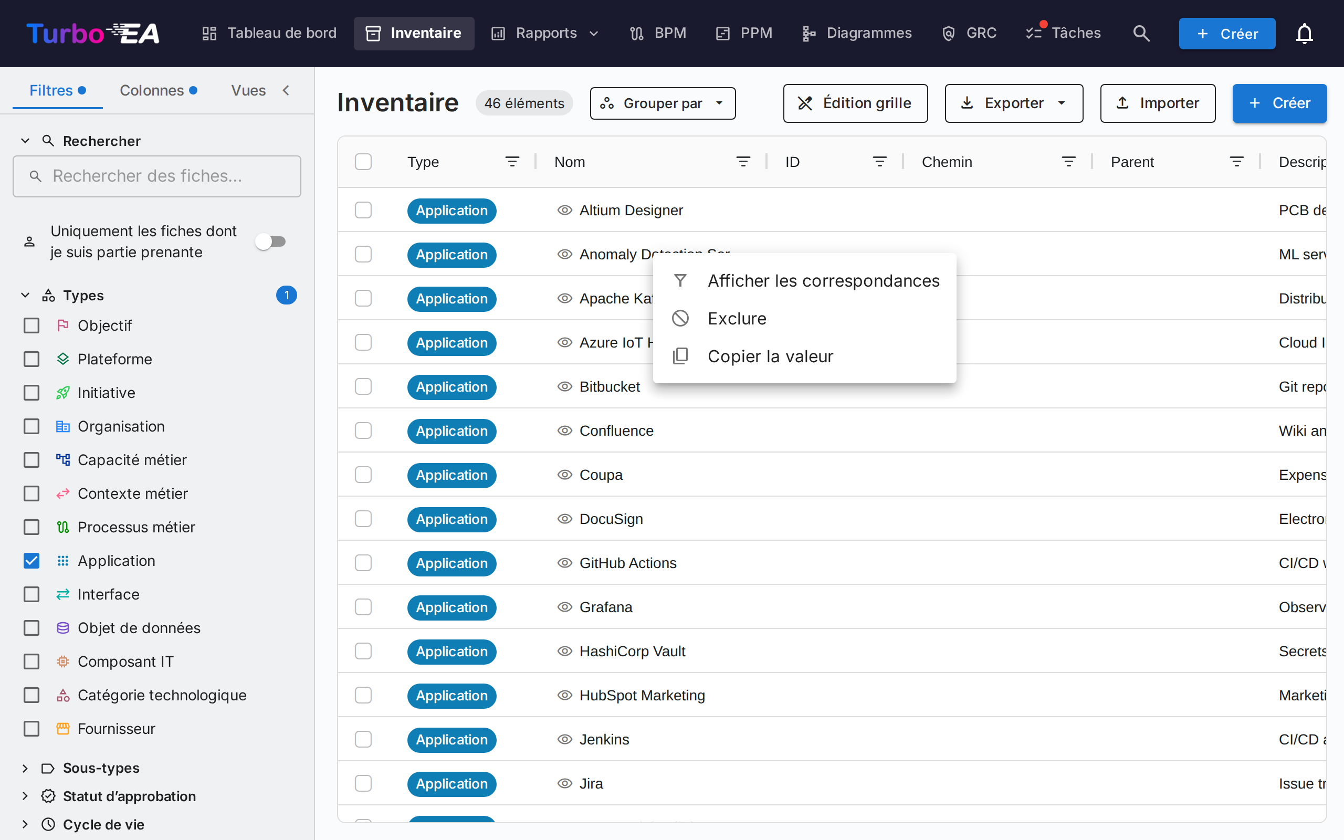The height and width of the screenshot is (840, 1344).
Task: Click the Organisation building icon
Action: [63, 426]
